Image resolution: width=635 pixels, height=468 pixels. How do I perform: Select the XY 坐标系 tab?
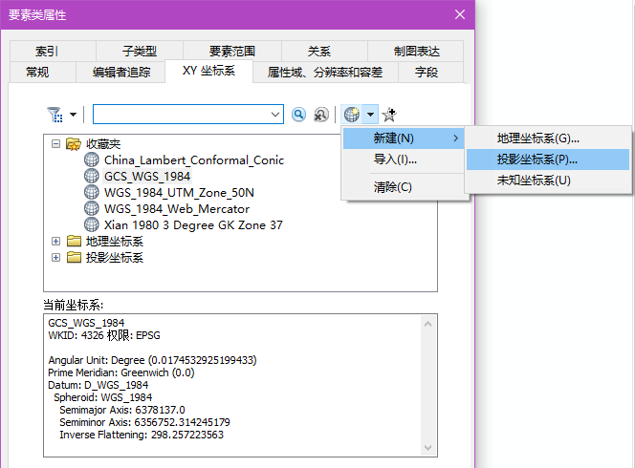(209, 71)
